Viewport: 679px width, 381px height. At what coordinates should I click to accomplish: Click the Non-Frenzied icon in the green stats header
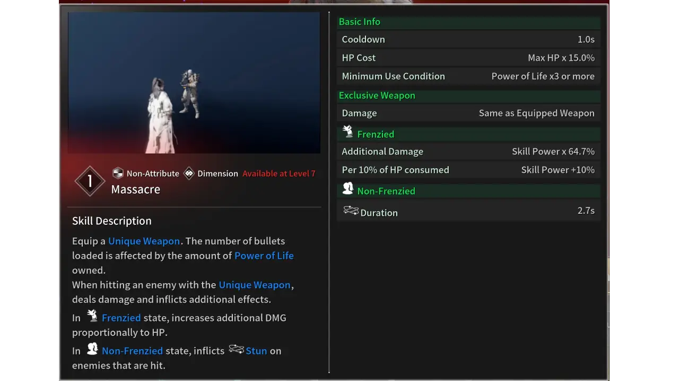pyautogui.click(x=348, y=188)
